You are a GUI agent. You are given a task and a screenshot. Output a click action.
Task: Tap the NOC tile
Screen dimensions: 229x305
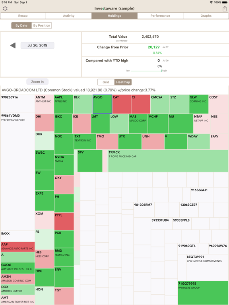coord(64,144)
